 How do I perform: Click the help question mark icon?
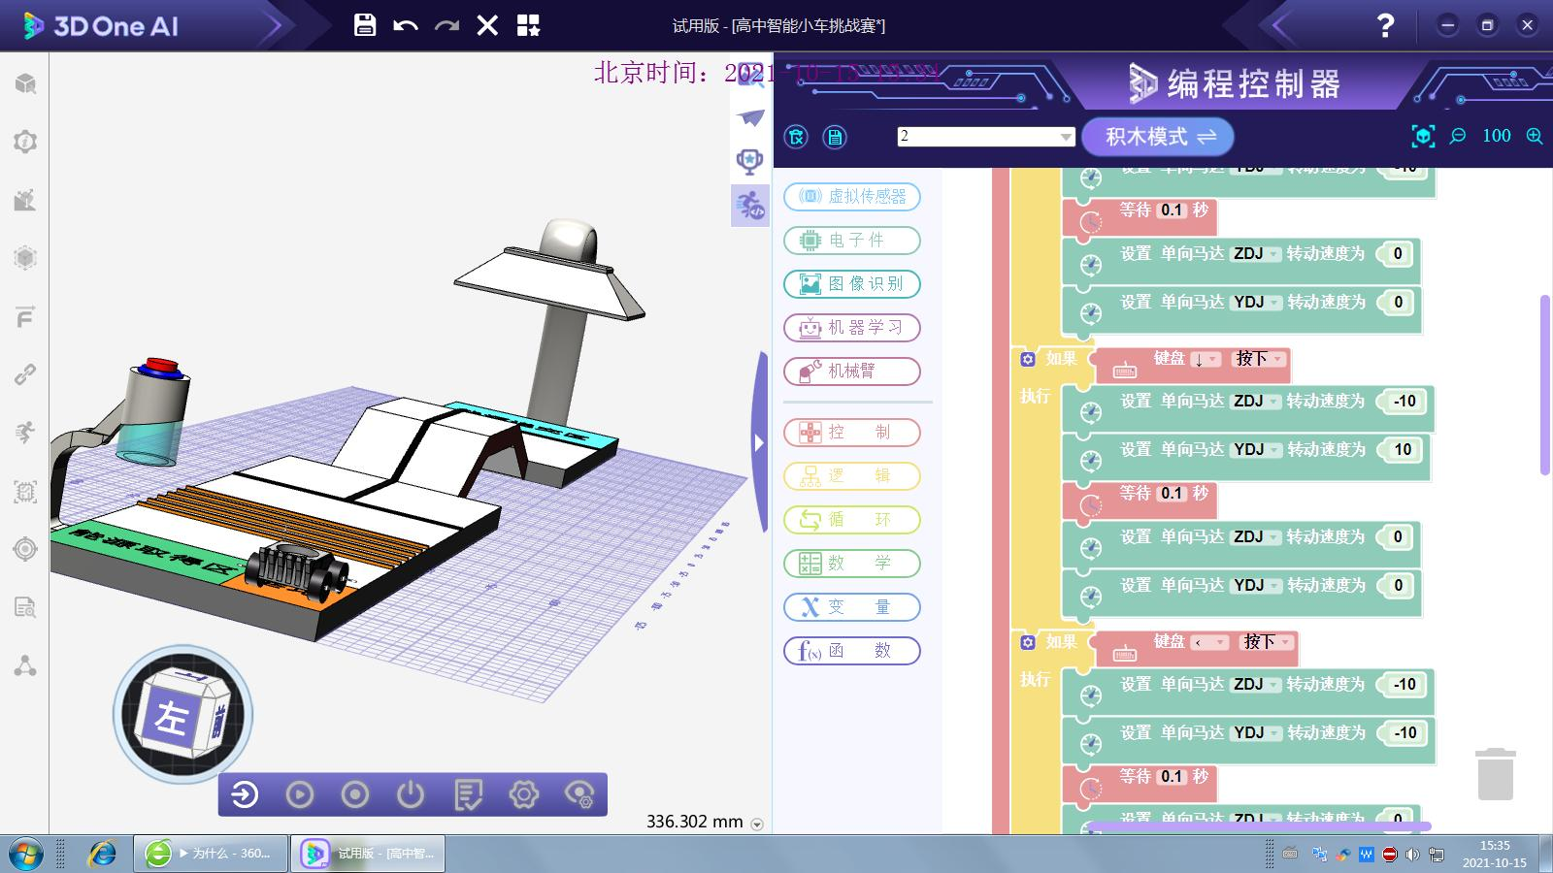coord(1385,25)
